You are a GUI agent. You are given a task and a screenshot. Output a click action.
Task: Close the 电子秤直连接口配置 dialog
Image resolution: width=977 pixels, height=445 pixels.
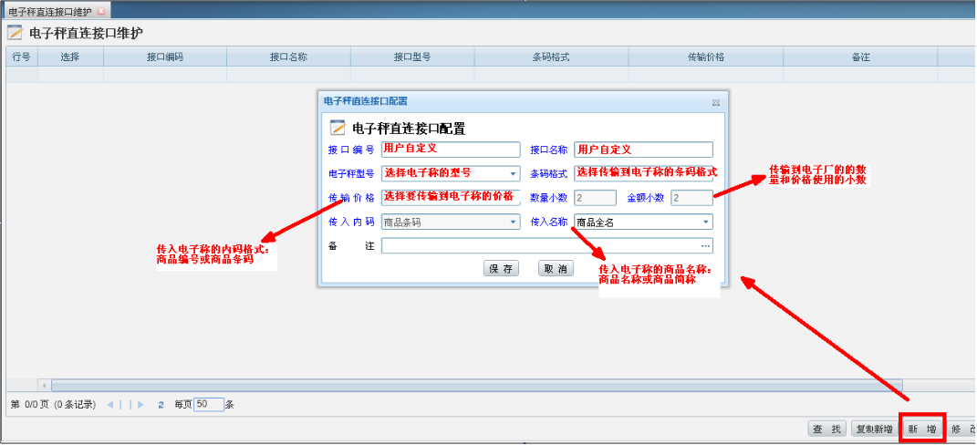716,102
